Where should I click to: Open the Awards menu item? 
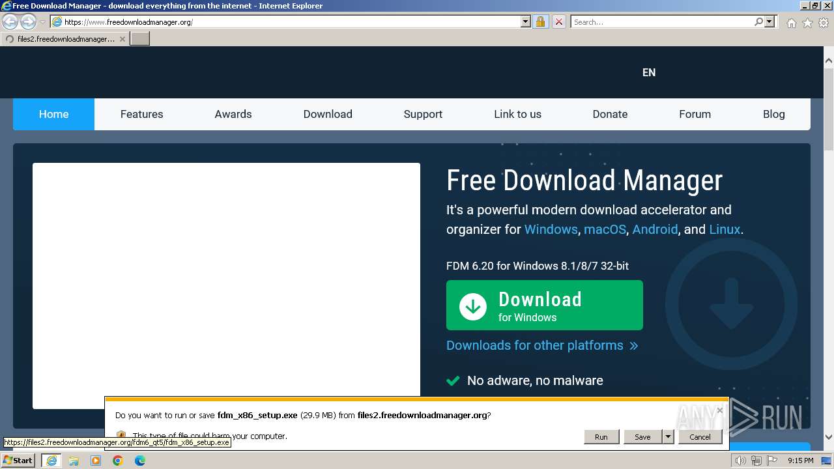tap(233, 114)
